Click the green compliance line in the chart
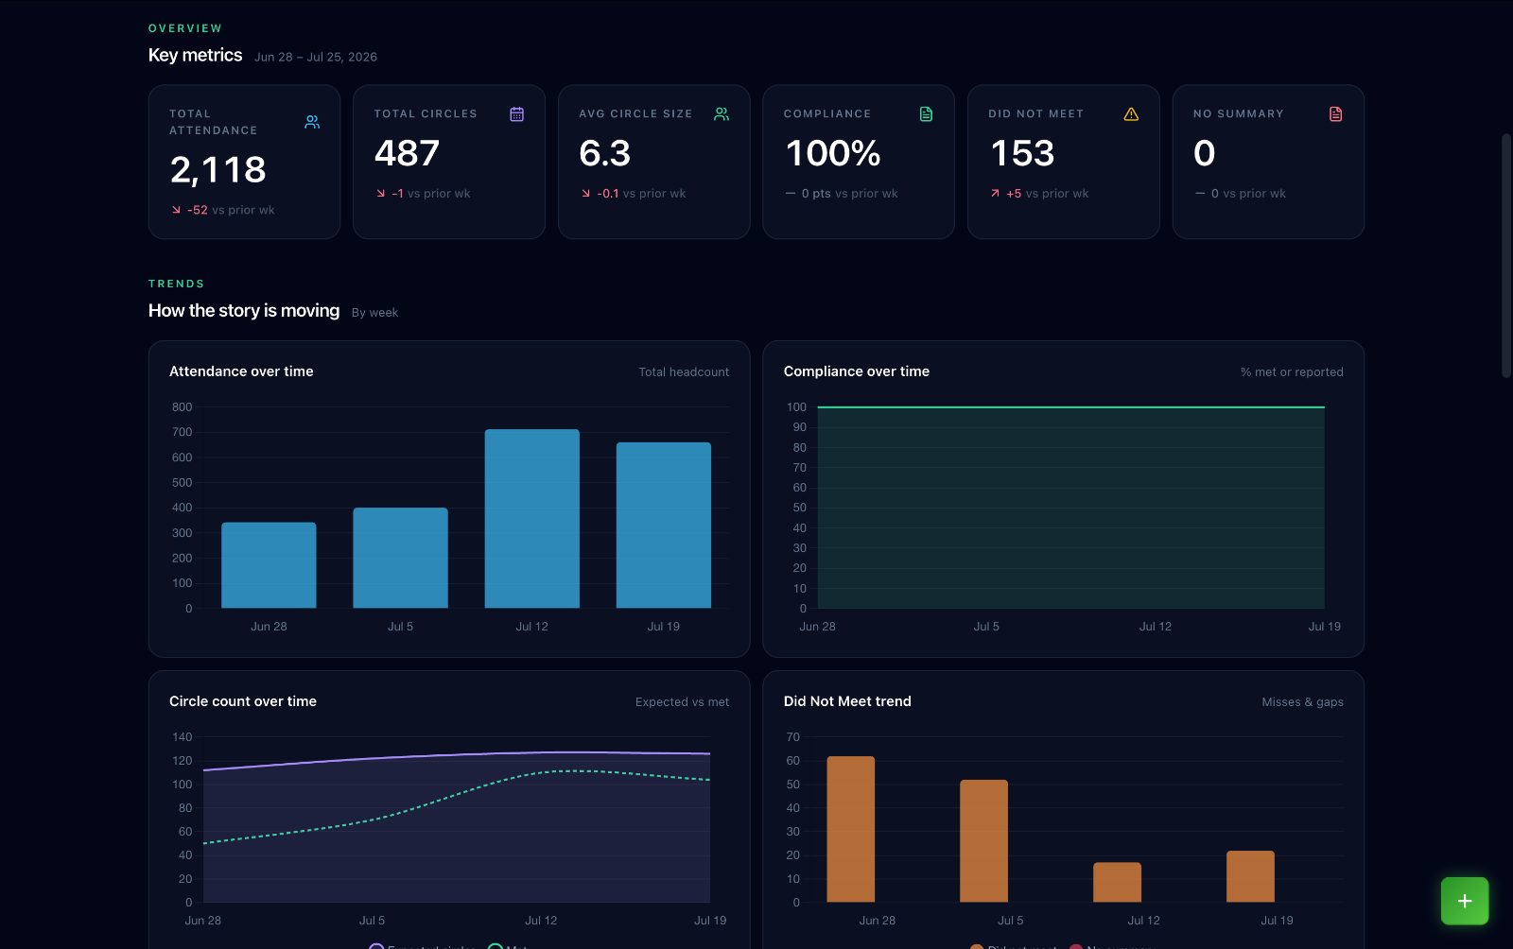The image size is (1513, 949). (1070, 407)
